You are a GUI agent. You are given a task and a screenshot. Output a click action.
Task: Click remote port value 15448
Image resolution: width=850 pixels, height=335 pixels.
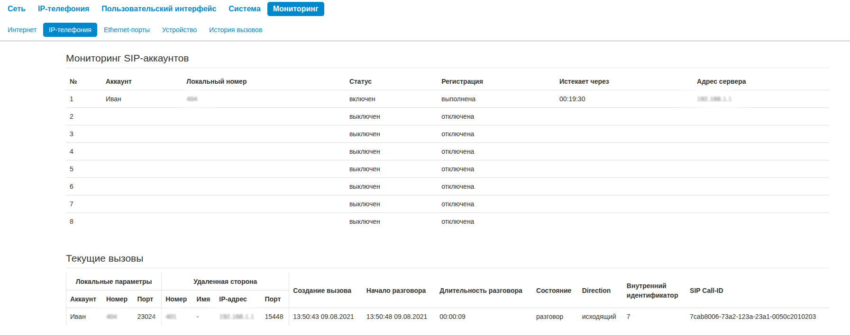pos(274,317)
